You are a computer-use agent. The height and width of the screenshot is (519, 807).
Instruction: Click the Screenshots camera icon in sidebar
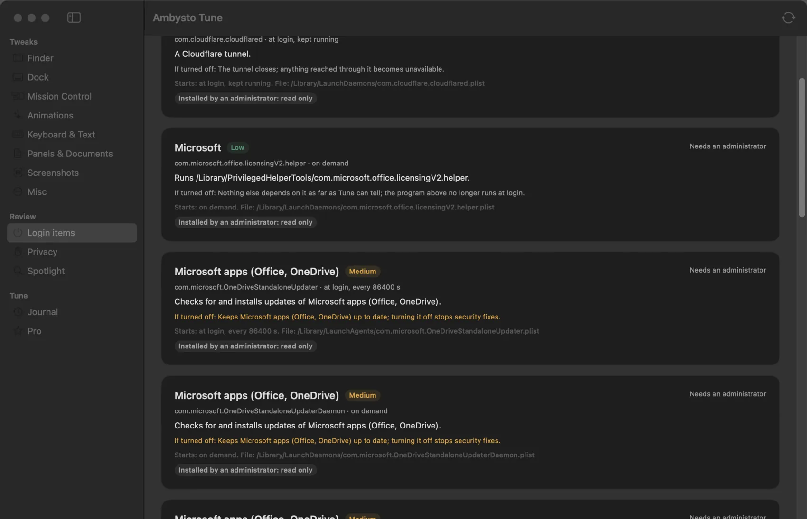[x=18, y=173]
